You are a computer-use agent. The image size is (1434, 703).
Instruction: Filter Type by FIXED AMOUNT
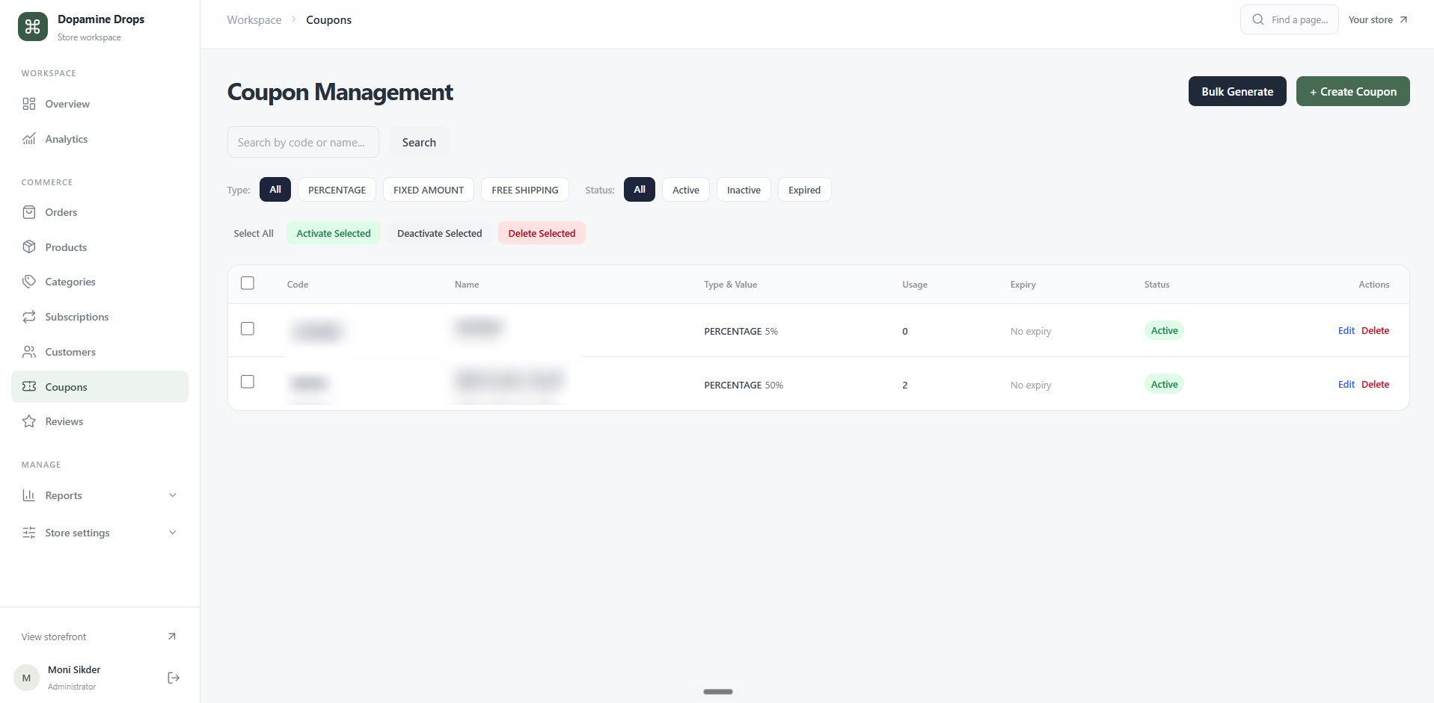coord(429,190)
